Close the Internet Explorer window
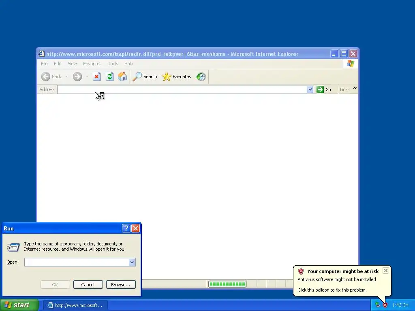The height and width of the screenshot is (311, 415). (x=353, y=54)
